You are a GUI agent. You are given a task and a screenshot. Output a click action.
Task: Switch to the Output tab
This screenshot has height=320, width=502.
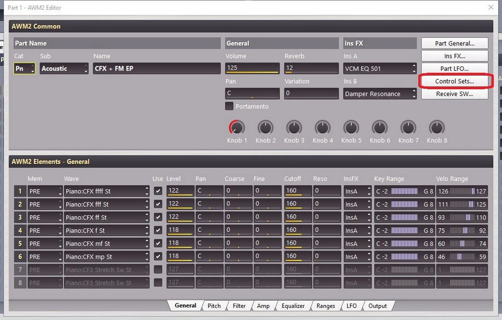[378, 306]
